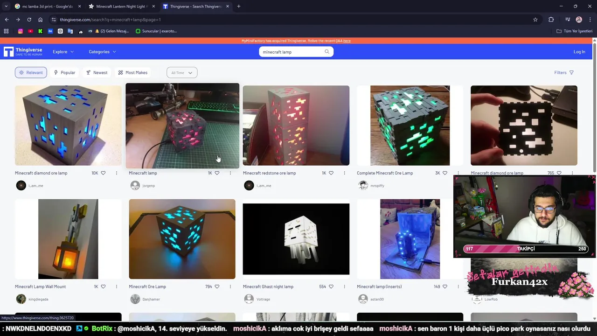Image resolution: width=597 pixels, height=336 pixels.
Task: Open the Ghast night lamp thumbnail
Action: [296, 239]
